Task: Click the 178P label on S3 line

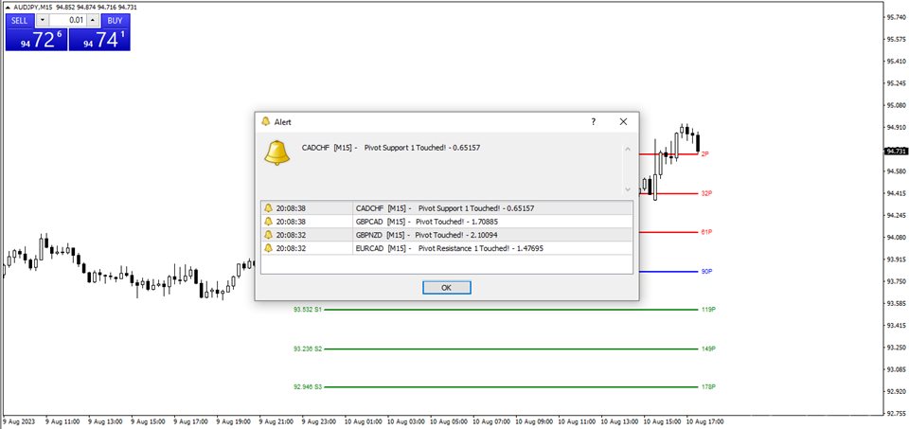Action: click(x=708, y=386)
